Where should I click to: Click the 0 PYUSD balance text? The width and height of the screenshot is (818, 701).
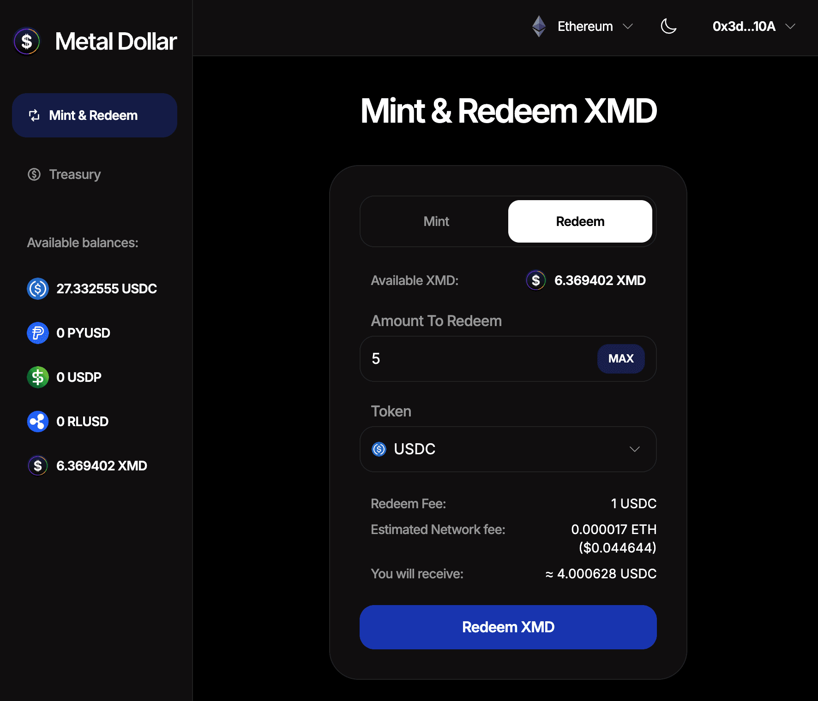[83, 333]
